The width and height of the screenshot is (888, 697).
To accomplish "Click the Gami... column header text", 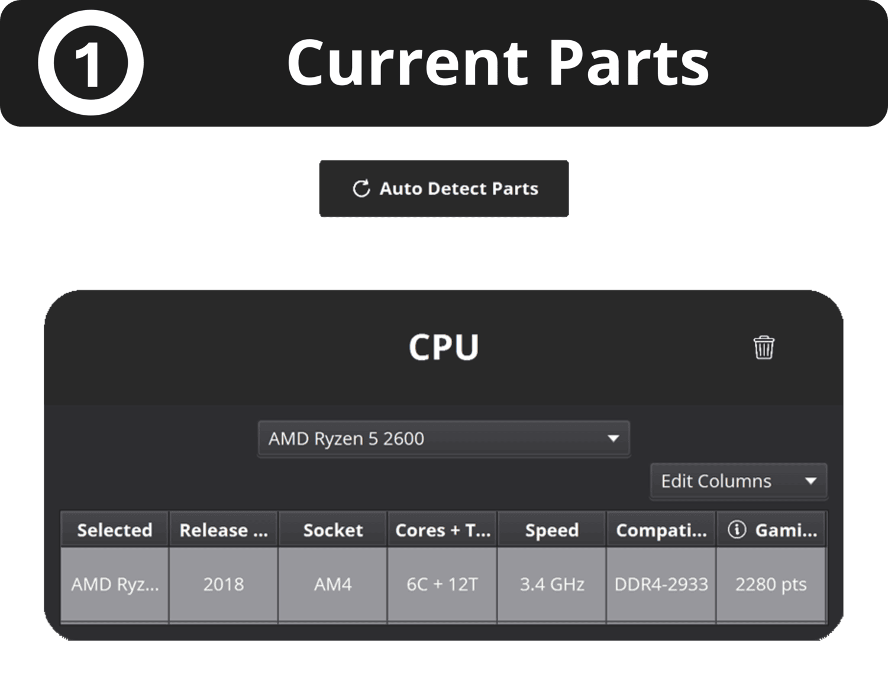I will [x=786, y=530].
